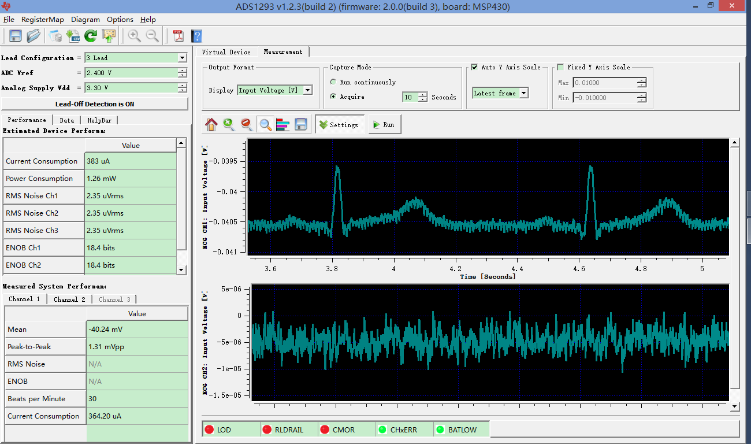Uncheck Auto Y Axis Scale
The height and width of the screenshot is (444, 751).
[x=475, y=67]
